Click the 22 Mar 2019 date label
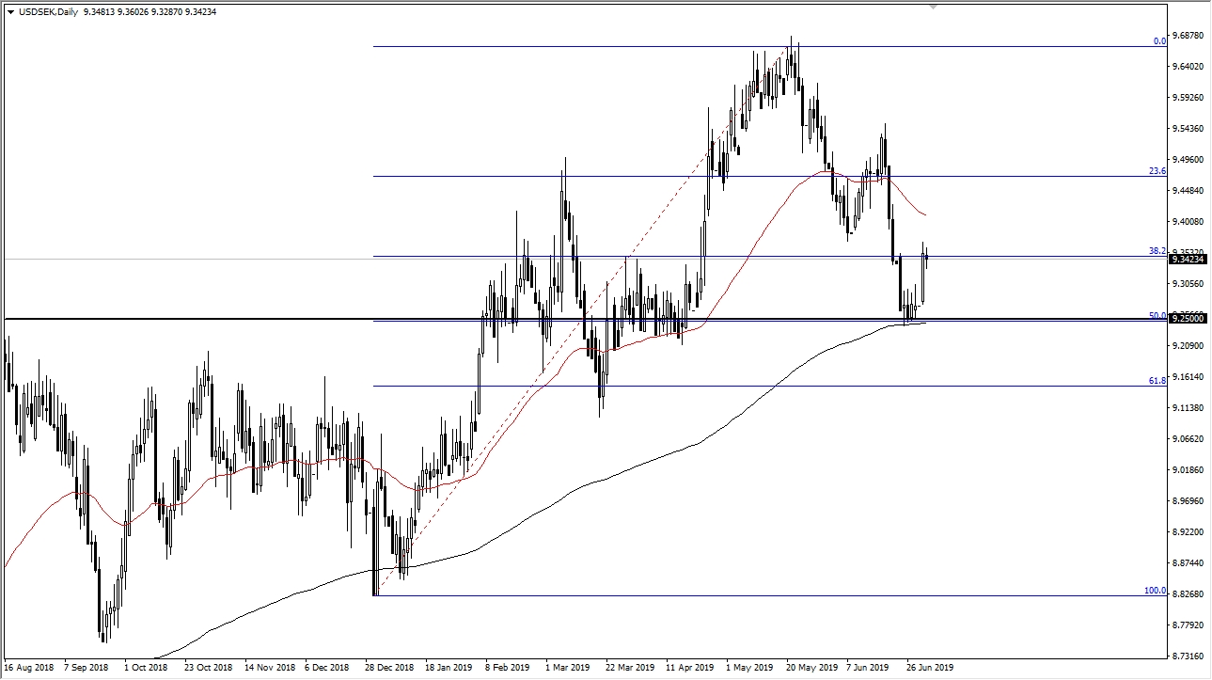This screenshot has height=680, width=1212. (x=631, y=669)
